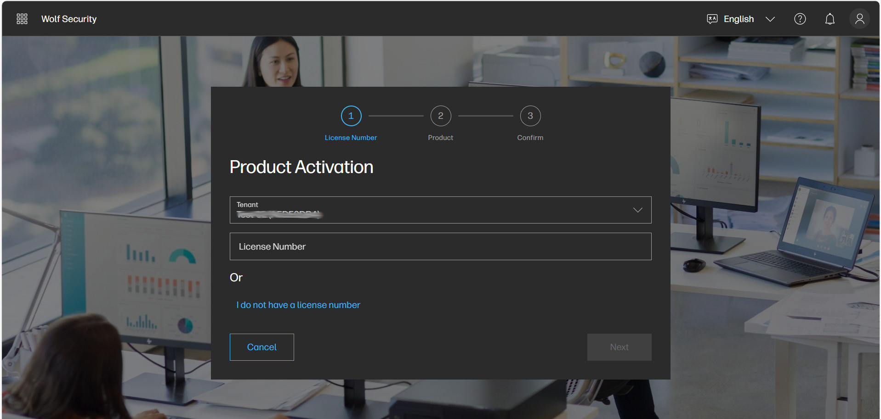Image resolution: width=881 pixels, height=419 pixels.
Task: Click the notifications bell icon
Action: 830,19
